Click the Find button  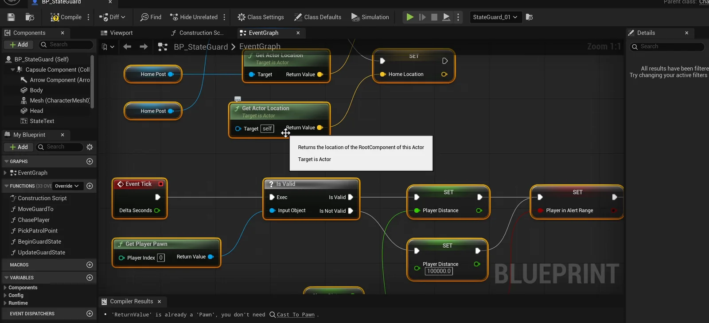(151, 17)
